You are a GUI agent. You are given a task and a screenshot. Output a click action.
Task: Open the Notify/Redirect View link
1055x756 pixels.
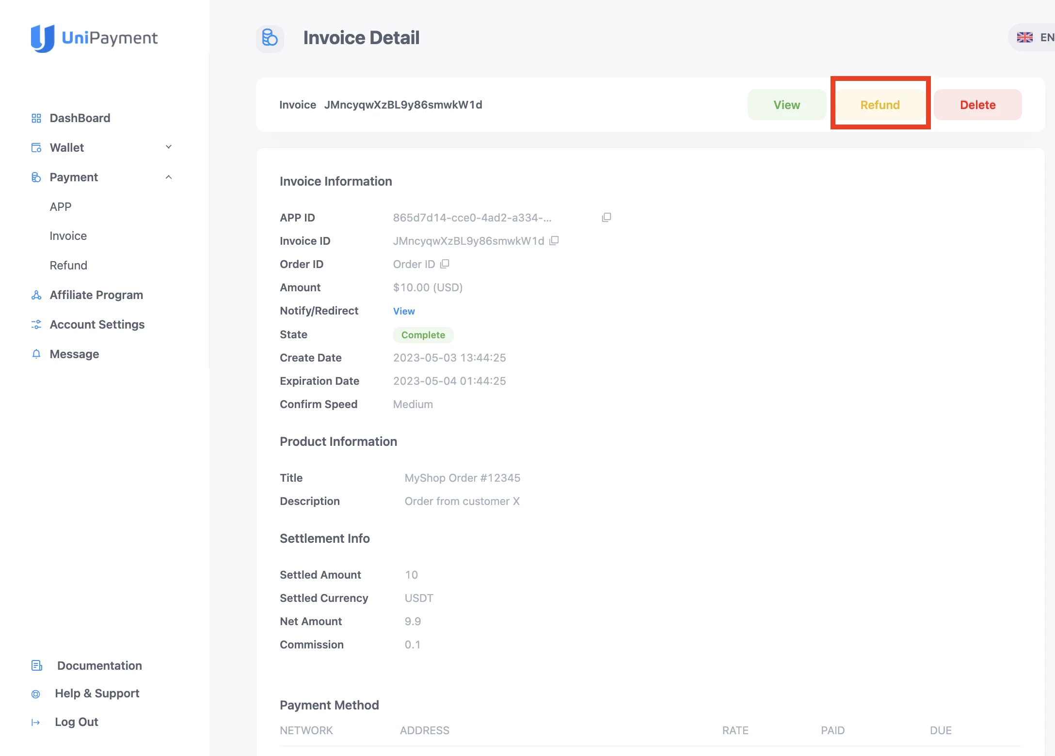[404, 311]
